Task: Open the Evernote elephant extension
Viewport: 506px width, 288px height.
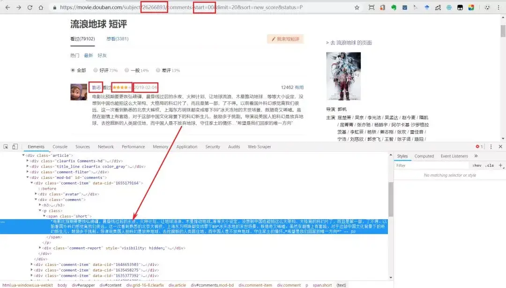Action: (394, 7)
